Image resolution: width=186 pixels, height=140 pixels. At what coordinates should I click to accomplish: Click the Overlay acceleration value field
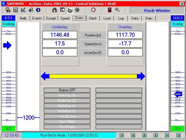(x=125, y=52)
